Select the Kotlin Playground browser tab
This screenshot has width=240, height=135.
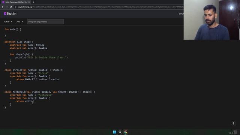click(x=16, y=2)
